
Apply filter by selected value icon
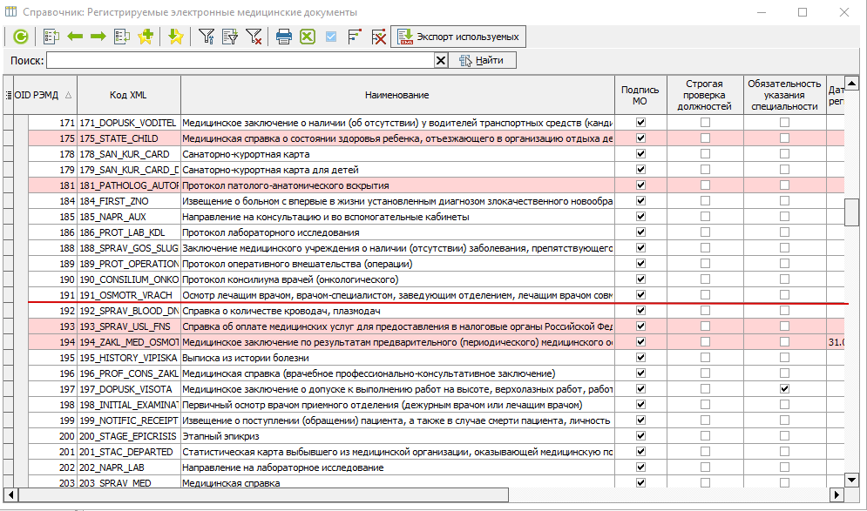click(x=229, y=37)
